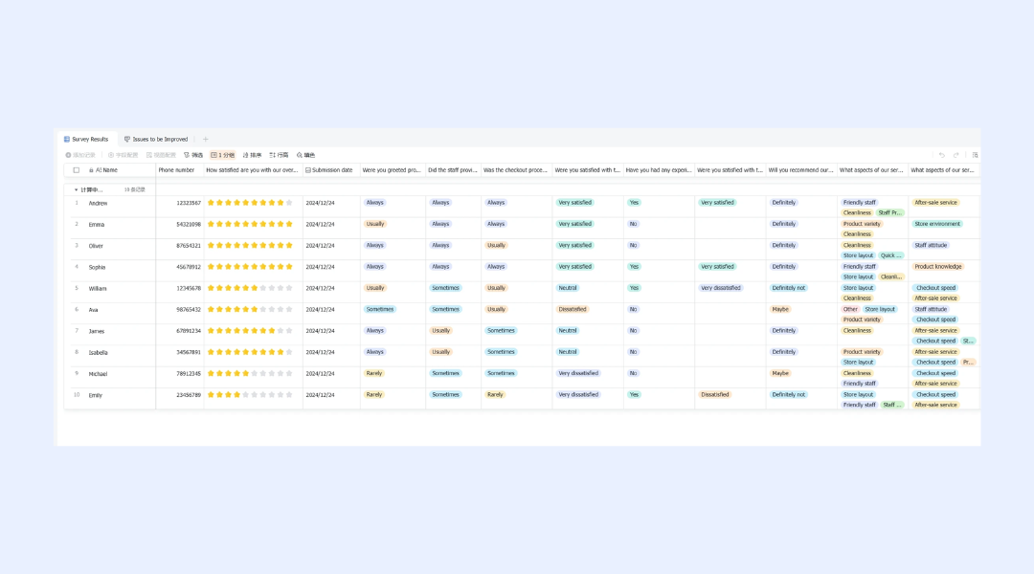Select the 'Will you recommend our...' column header
This screenshot has width=1034, height=574.
(800, 170)
